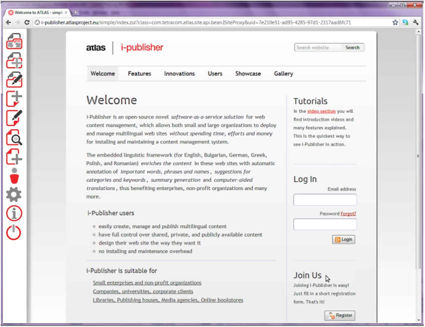
Task: Click the 'Tutorials' heading
Action: 310,101
